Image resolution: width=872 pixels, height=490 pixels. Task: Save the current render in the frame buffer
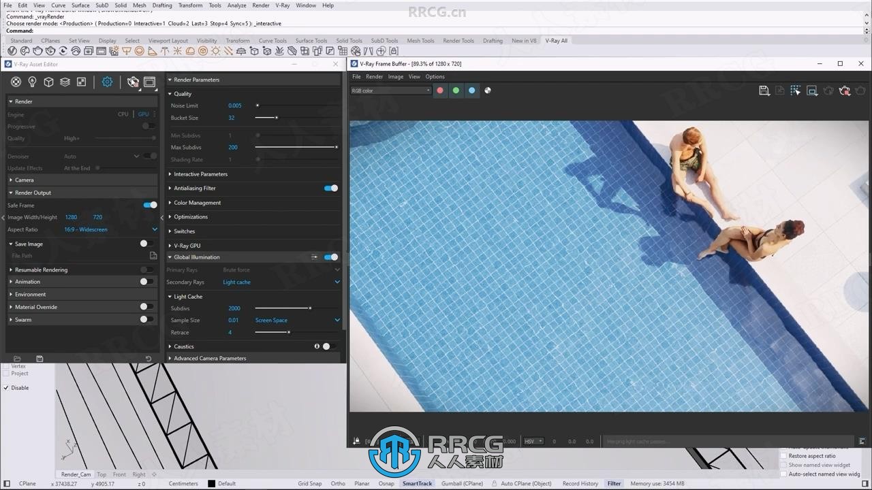pyautogui.click(x=764, y=91)
